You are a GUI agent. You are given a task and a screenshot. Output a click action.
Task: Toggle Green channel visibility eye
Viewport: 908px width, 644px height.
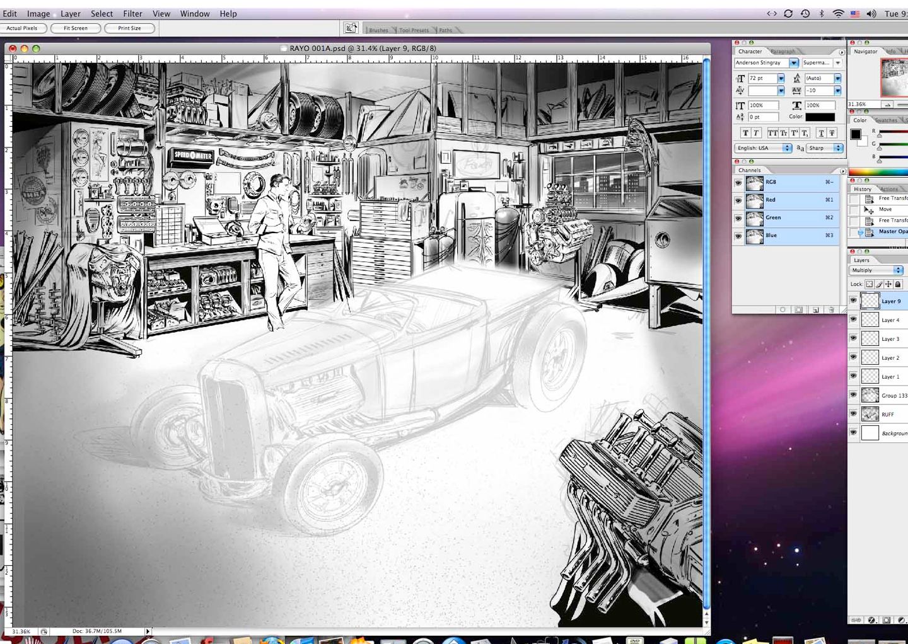pos(738,218)
